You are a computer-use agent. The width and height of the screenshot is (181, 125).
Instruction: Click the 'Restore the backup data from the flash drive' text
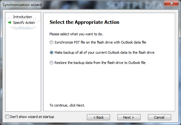click(100, 63)
